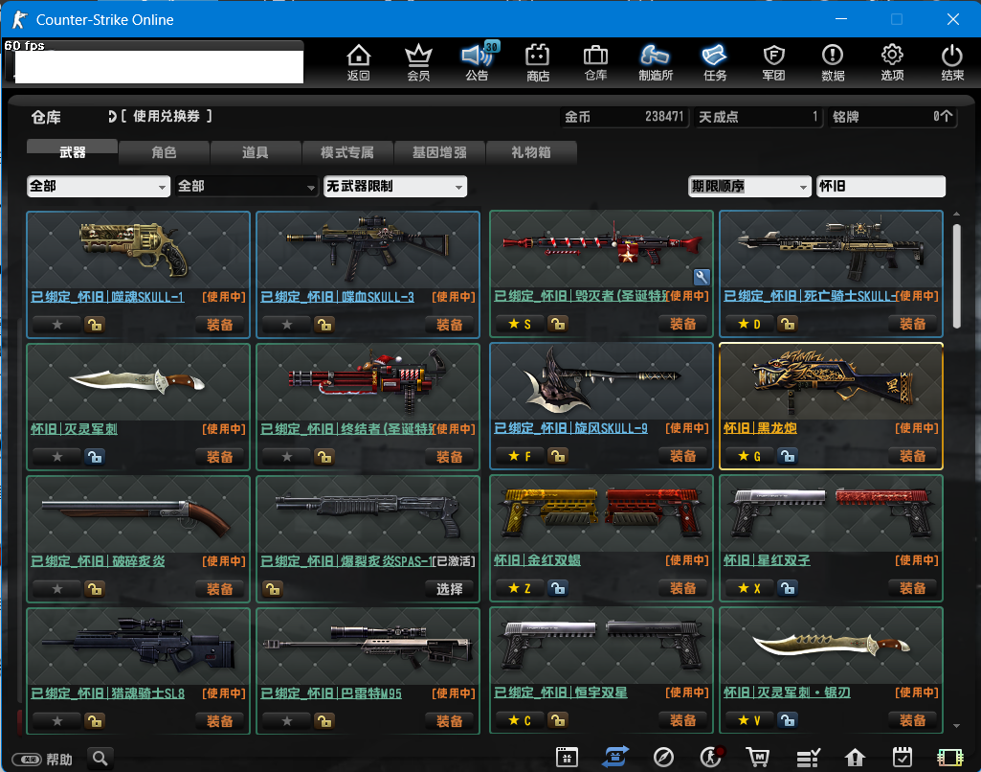Image resolution: width=981 pixels, height=772 pixels.
Task: Select the 终结者 Christmas minigun thumbnail
Action: click(368, 382)
